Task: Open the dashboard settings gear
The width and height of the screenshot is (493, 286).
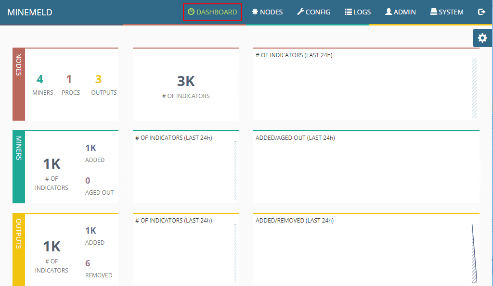Action: [x=482, y=38]
